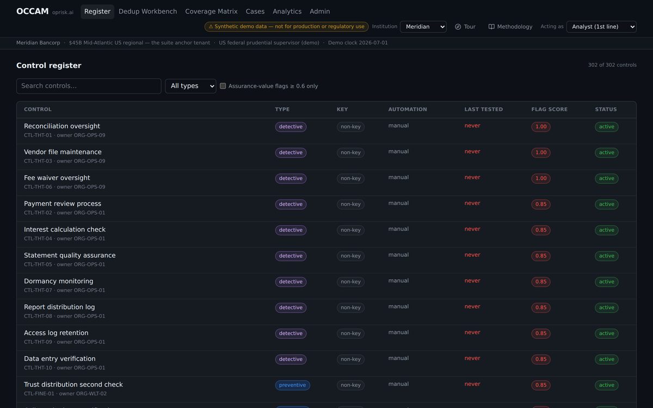Image resolution: width=653 pixels, height=408 pixels.
Task: Click the non-key badge for Payment review process
Action: [x=350, y=204]
